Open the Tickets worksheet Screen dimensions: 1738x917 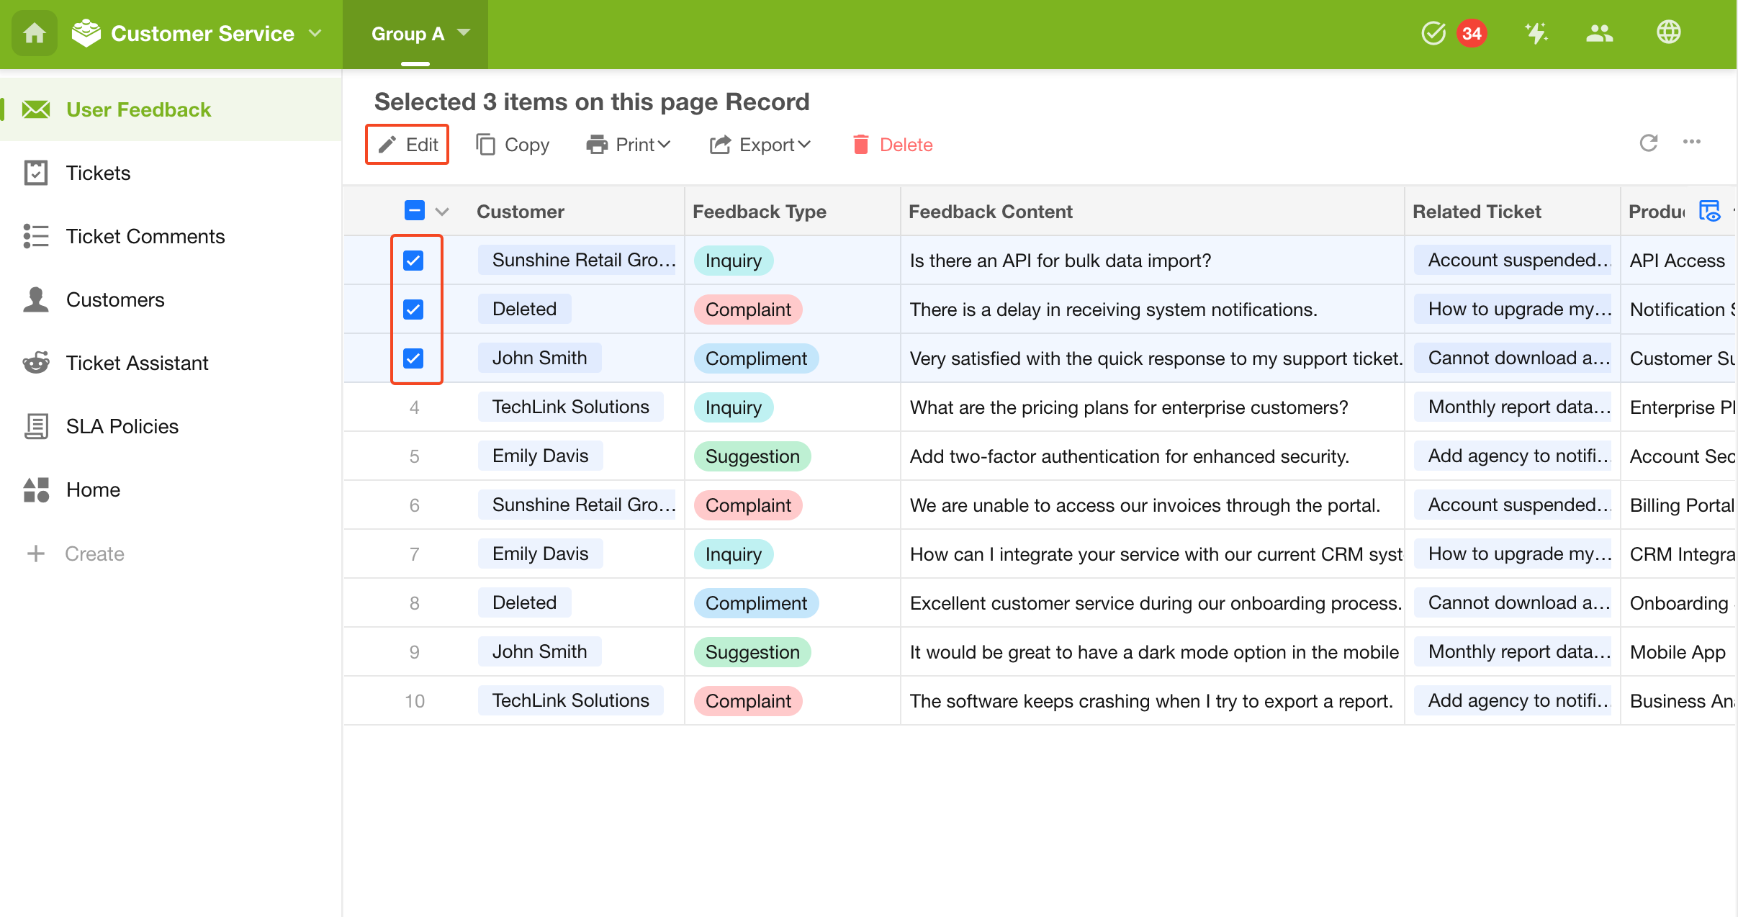[171, 173]
